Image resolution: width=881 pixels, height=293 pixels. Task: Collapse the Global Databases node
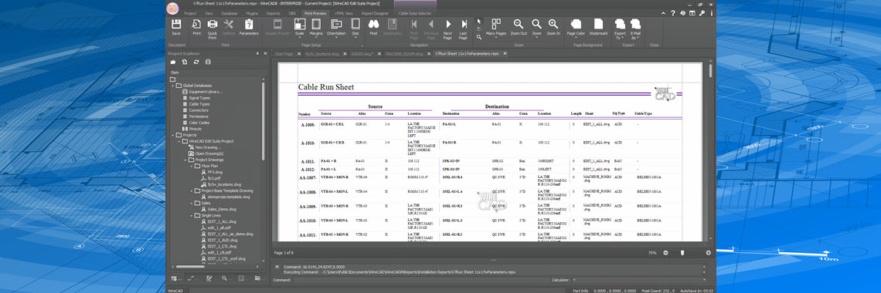point(173,86)
